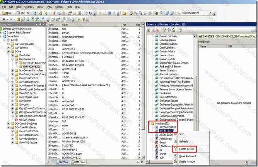Select CN=ACOM-EXC1 in the tree
This screenshot has width=258, height=167.
coord(31,67)
